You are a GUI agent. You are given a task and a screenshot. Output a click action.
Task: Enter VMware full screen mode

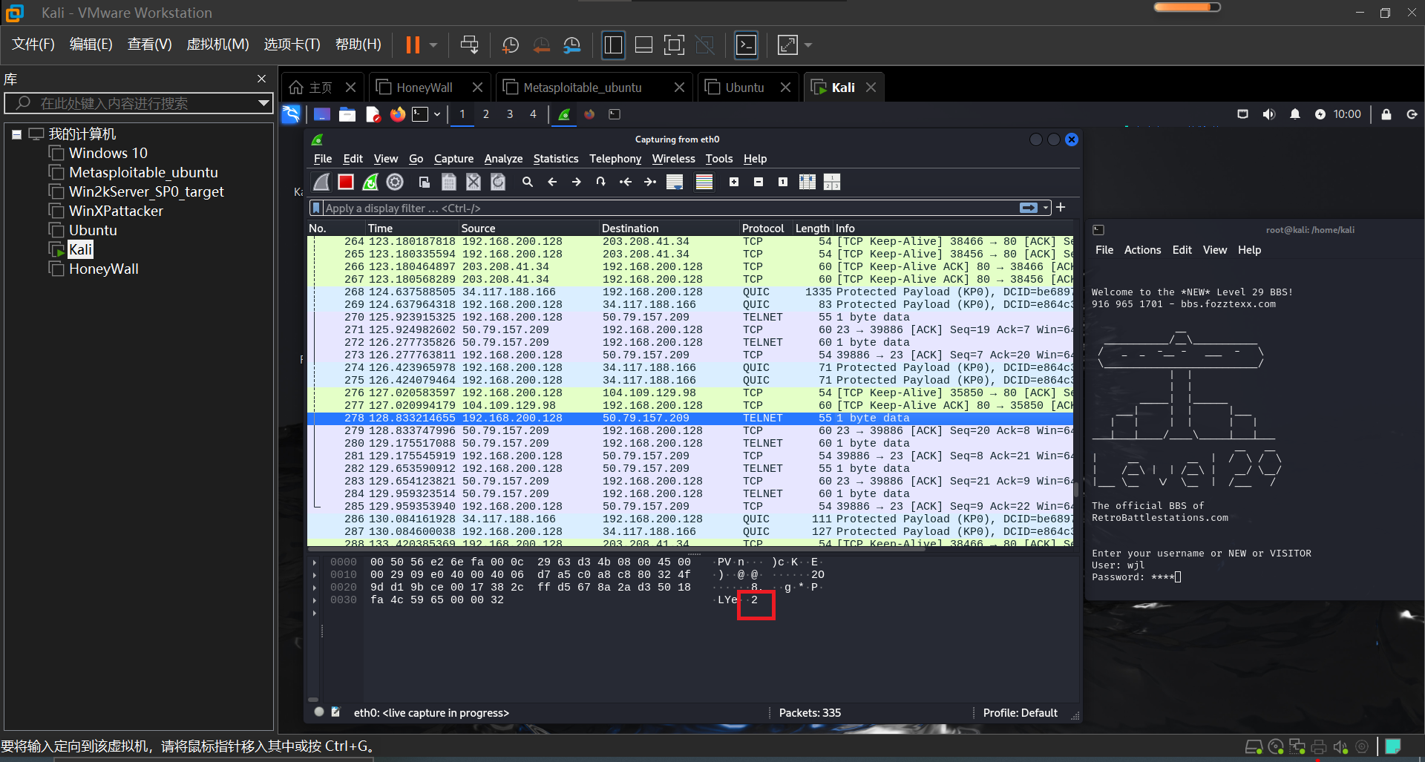(674, 45)
